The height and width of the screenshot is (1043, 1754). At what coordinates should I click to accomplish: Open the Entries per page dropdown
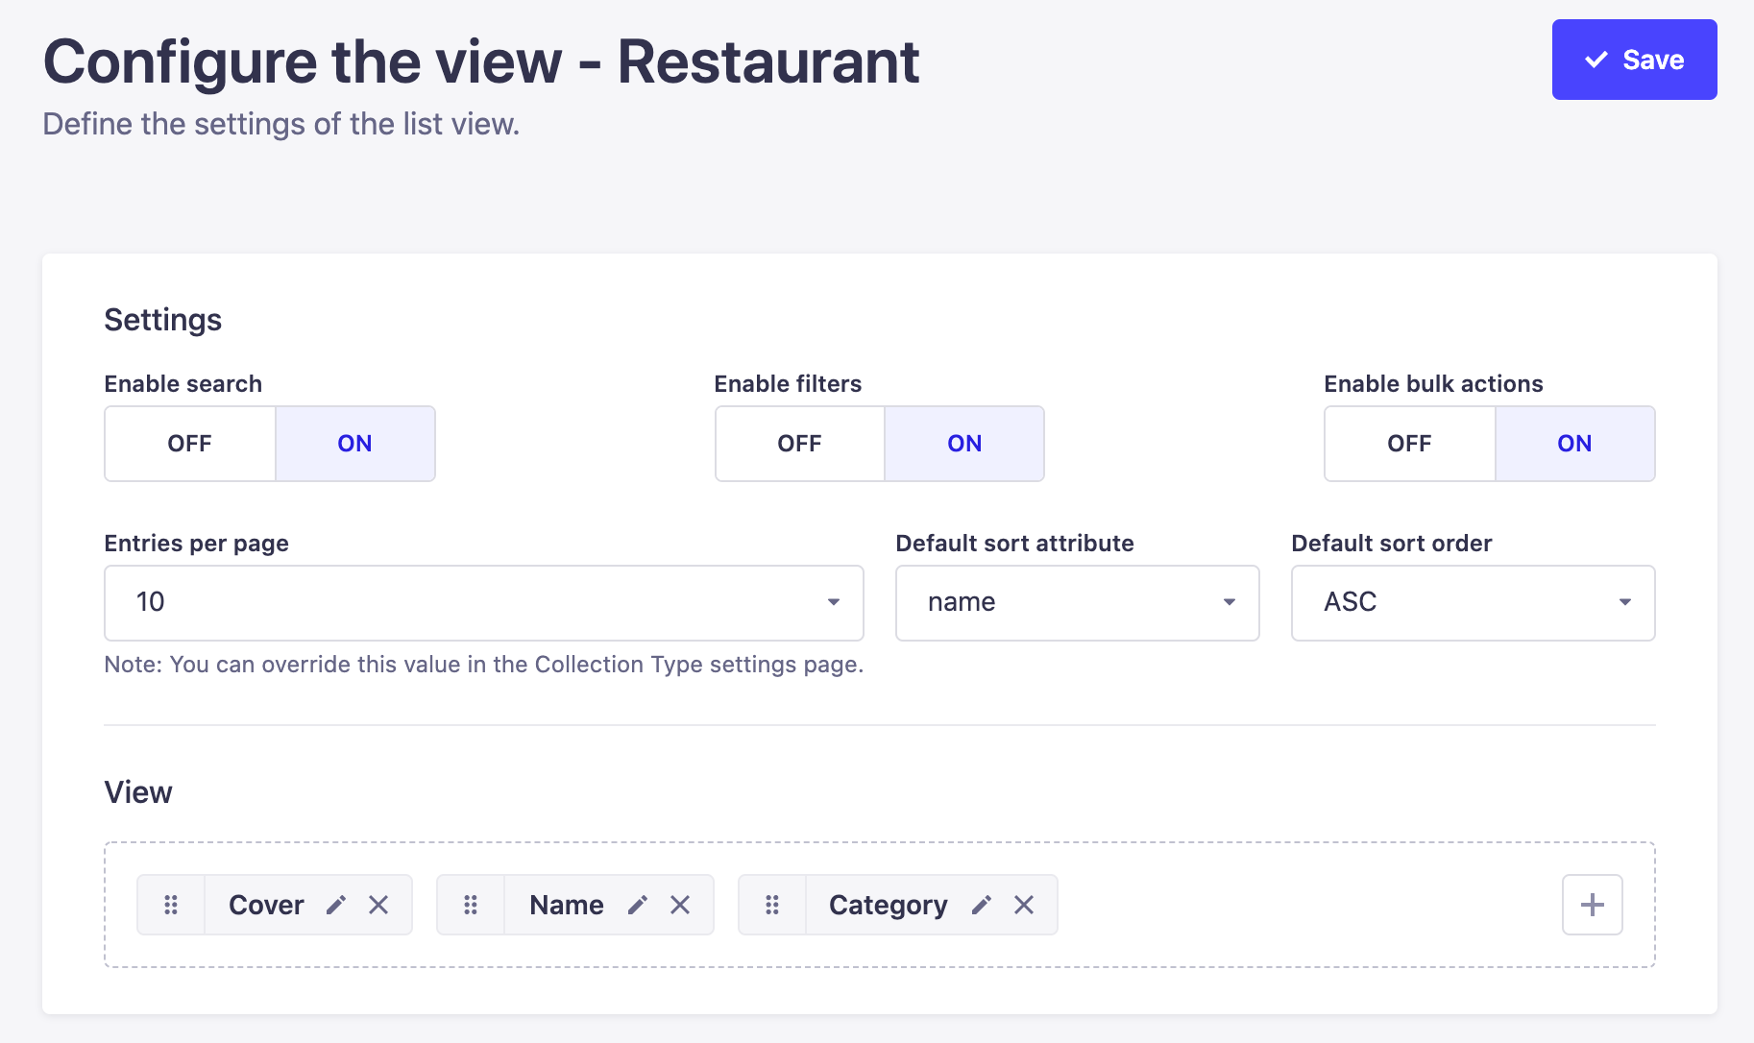click(834, 602)
